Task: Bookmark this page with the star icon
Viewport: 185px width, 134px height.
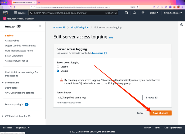Action: 137,7
